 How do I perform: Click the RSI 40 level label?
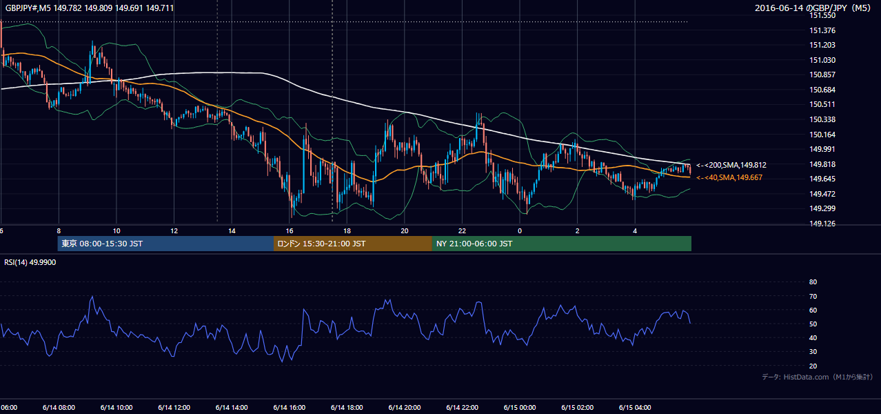(813, 337)
